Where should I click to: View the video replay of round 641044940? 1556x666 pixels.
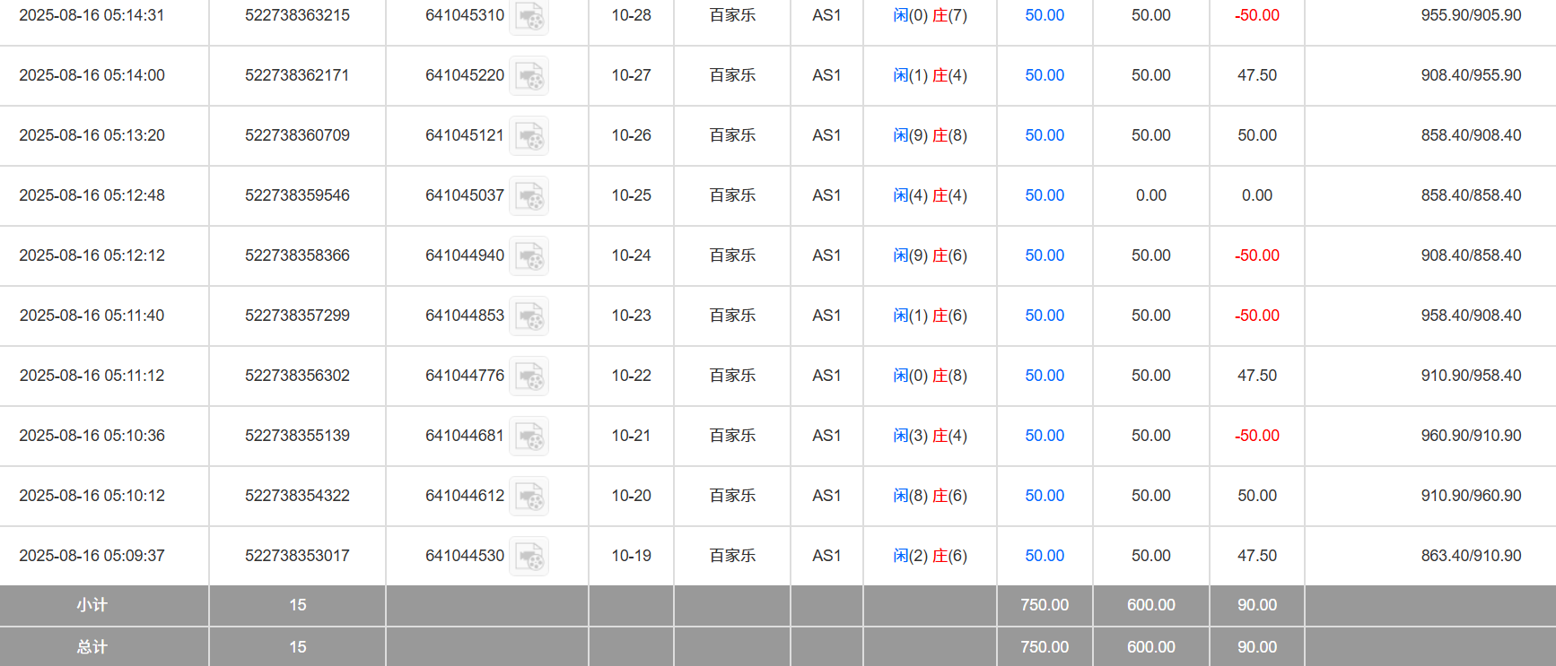click(x=529, y=256)
